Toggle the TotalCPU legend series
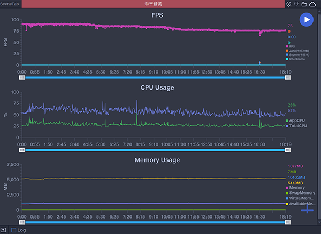Viewport: 321px width, 234px height. tap(296, 126)
